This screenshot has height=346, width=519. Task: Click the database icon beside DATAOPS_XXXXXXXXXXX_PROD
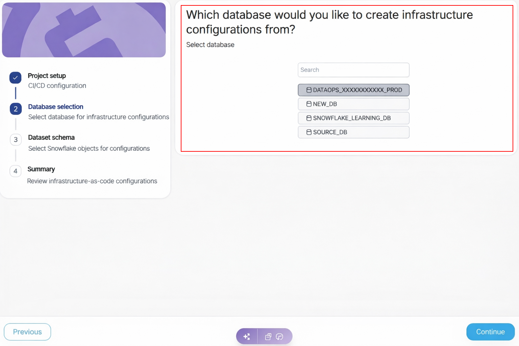(308, 90)
